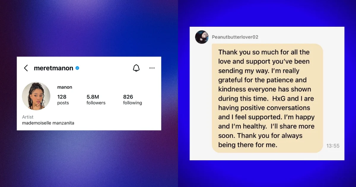
Task: Select the manon display name
Action: (x=65, y=87)
